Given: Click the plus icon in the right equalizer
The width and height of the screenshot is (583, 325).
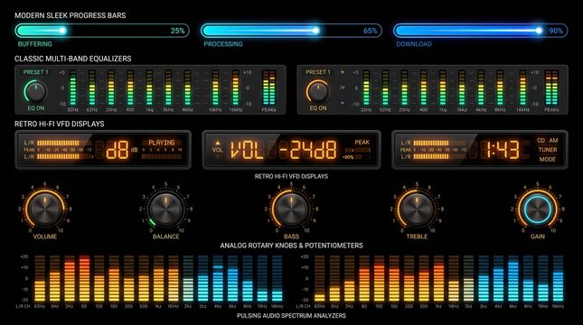Looking at the screenshot, I should click(x=342, y=72).
